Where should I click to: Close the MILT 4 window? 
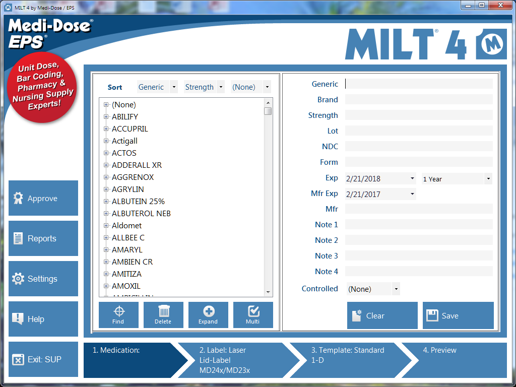(500, 6)
